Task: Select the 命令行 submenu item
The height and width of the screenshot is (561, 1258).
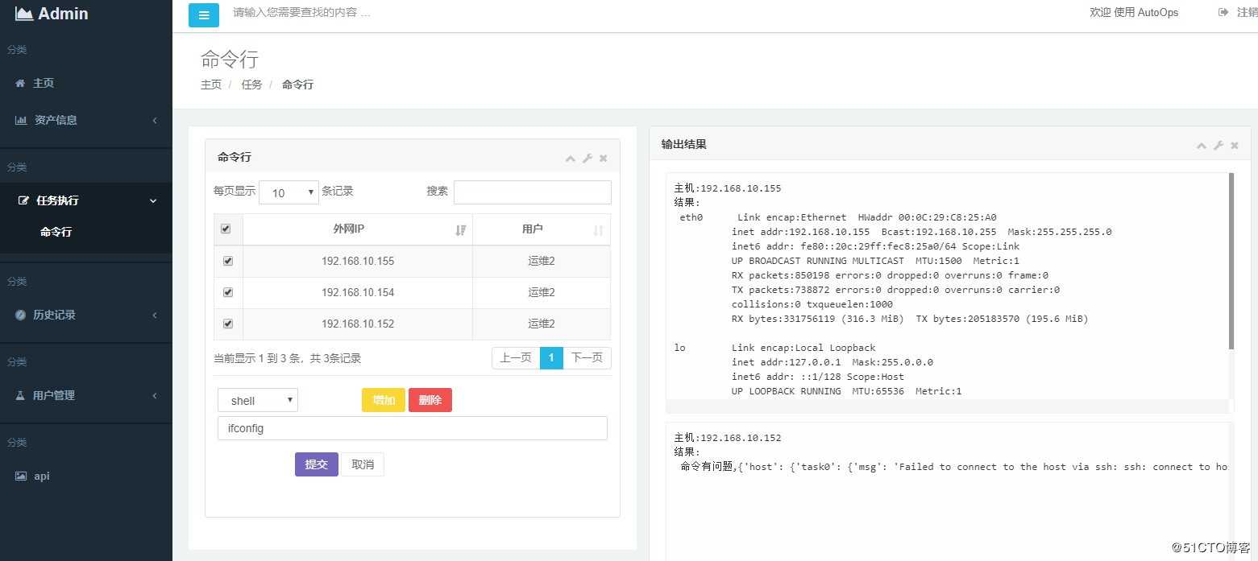Action: click(56, 232)
